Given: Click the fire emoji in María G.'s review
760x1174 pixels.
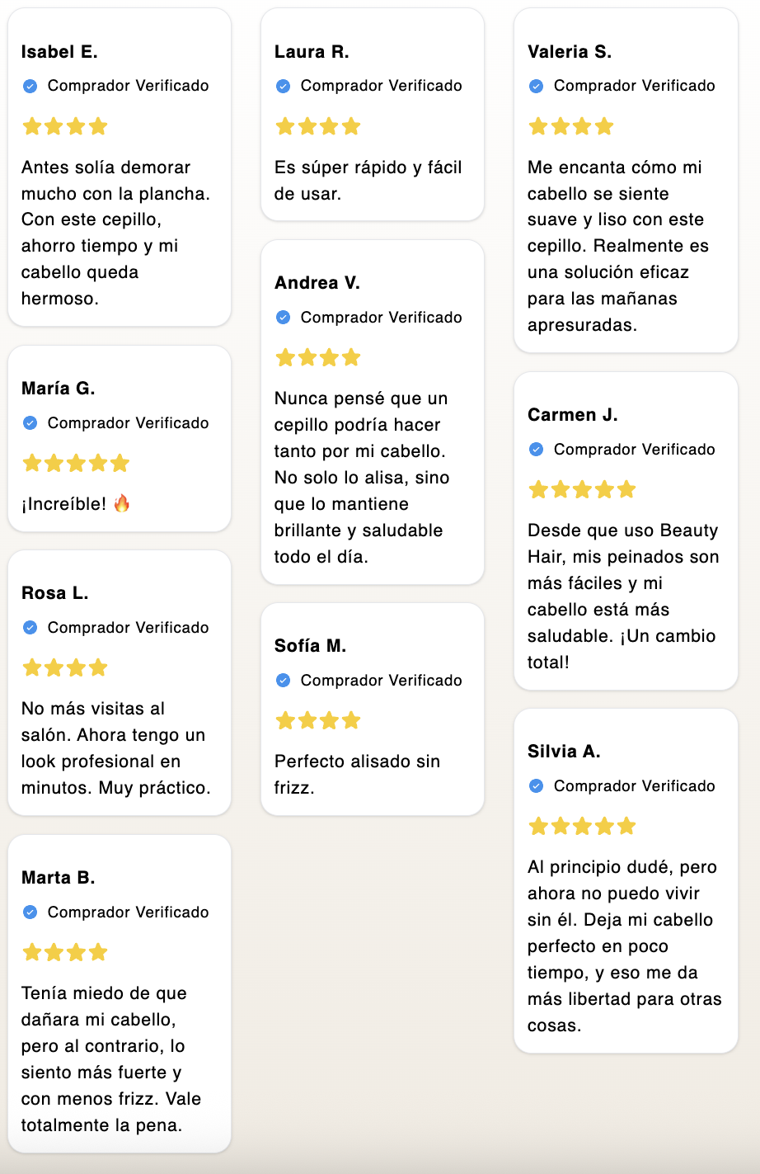Looking at the screenshot, I should click(x=122, y=503).
